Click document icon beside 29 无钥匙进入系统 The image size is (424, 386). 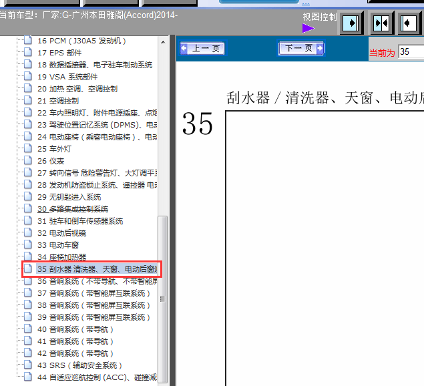tap(28, 196)
